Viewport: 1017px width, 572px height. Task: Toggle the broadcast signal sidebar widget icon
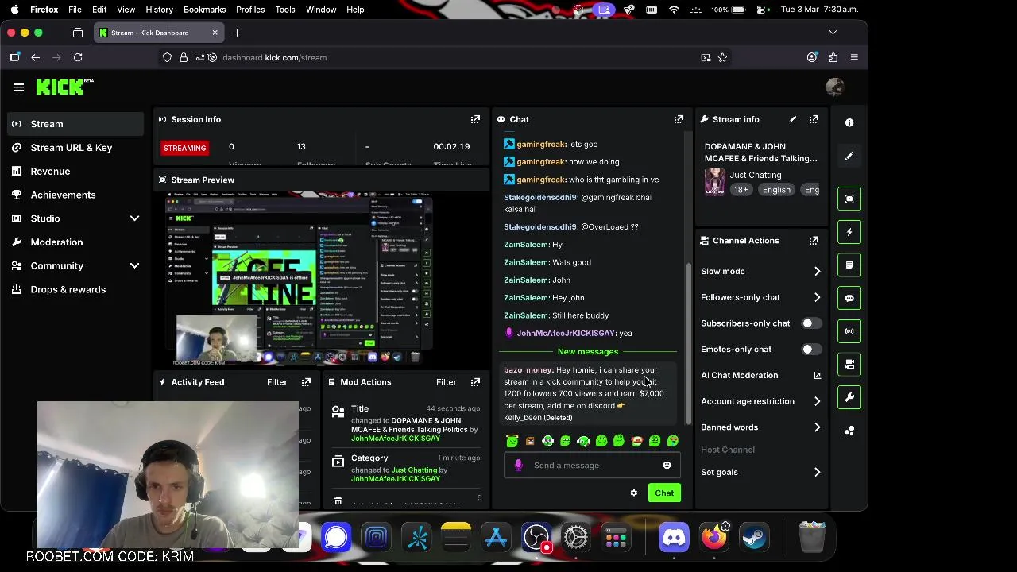[849, 331]
